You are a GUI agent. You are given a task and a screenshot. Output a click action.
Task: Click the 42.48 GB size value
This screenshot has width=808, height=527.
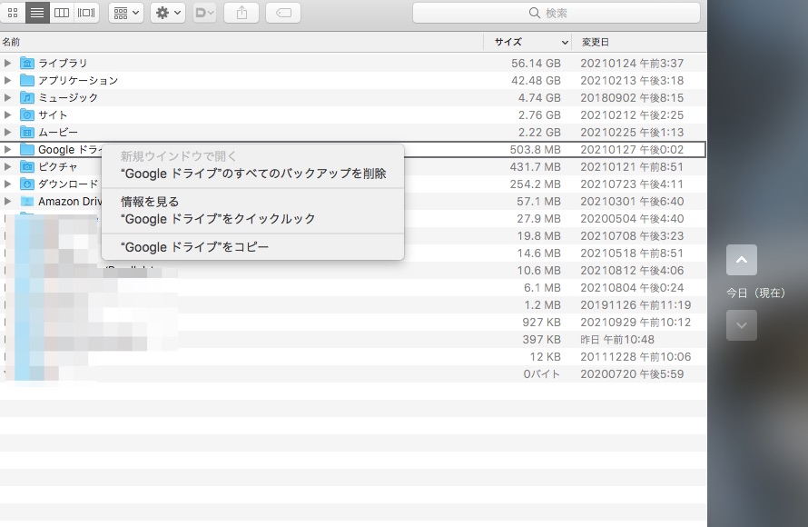(536, 81)
